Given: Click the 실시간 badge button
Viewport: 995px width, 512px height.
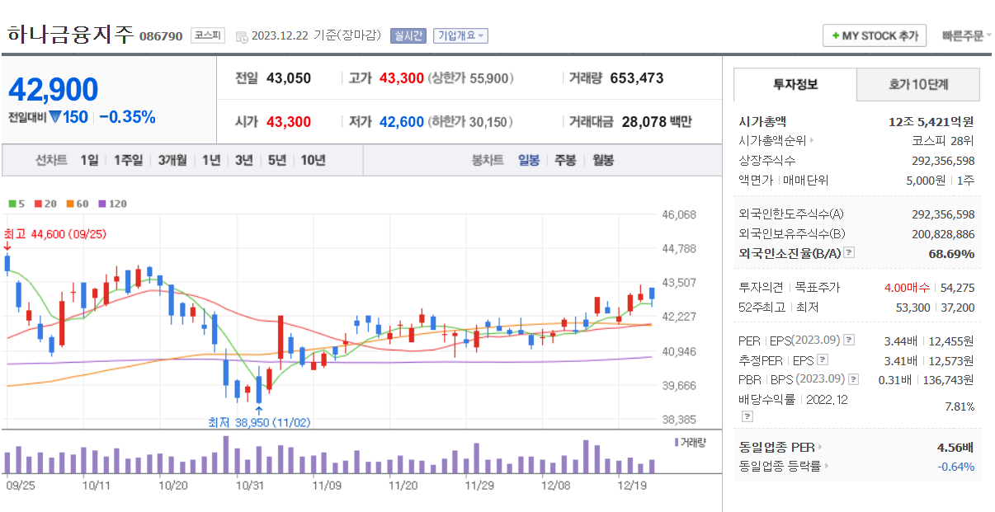Looking at the screenshot, I should [x=408, y=35].
